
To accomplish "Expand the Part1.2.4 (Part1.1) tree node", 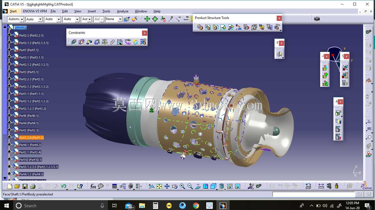I will [9, 137].
